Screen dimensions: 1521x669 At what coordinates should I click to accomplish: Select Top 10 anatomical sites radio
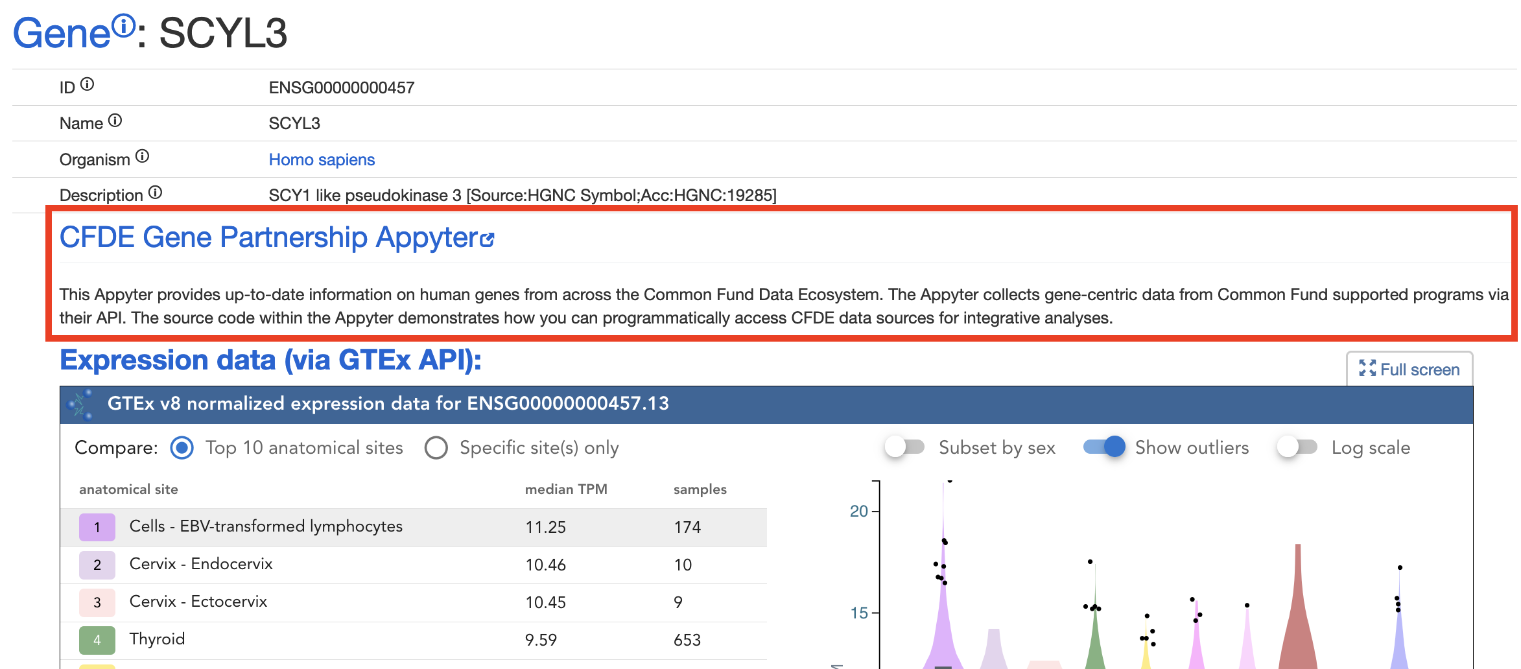pyautogui.click(x=182, y=448)
